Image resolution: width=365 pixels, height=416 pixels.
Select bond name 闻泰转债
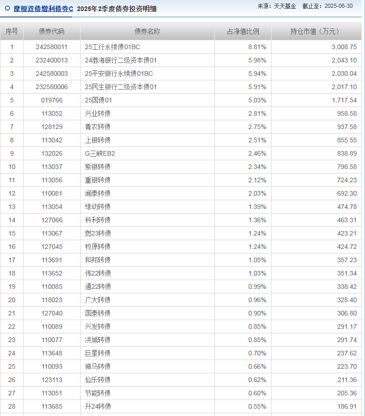(98, 193)
